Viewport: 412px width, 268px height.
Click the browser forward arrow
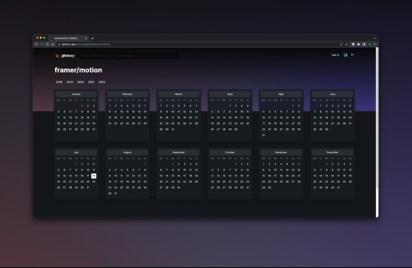pyautogui.click(x=42, y=44)
